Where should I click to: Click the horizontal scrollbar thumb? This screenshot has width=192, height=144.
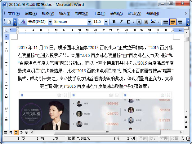(x=107, y=132)
